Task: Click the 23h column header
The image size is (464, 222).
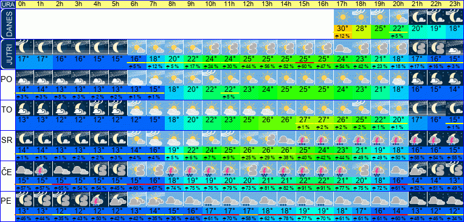Action: pos(455,4)
